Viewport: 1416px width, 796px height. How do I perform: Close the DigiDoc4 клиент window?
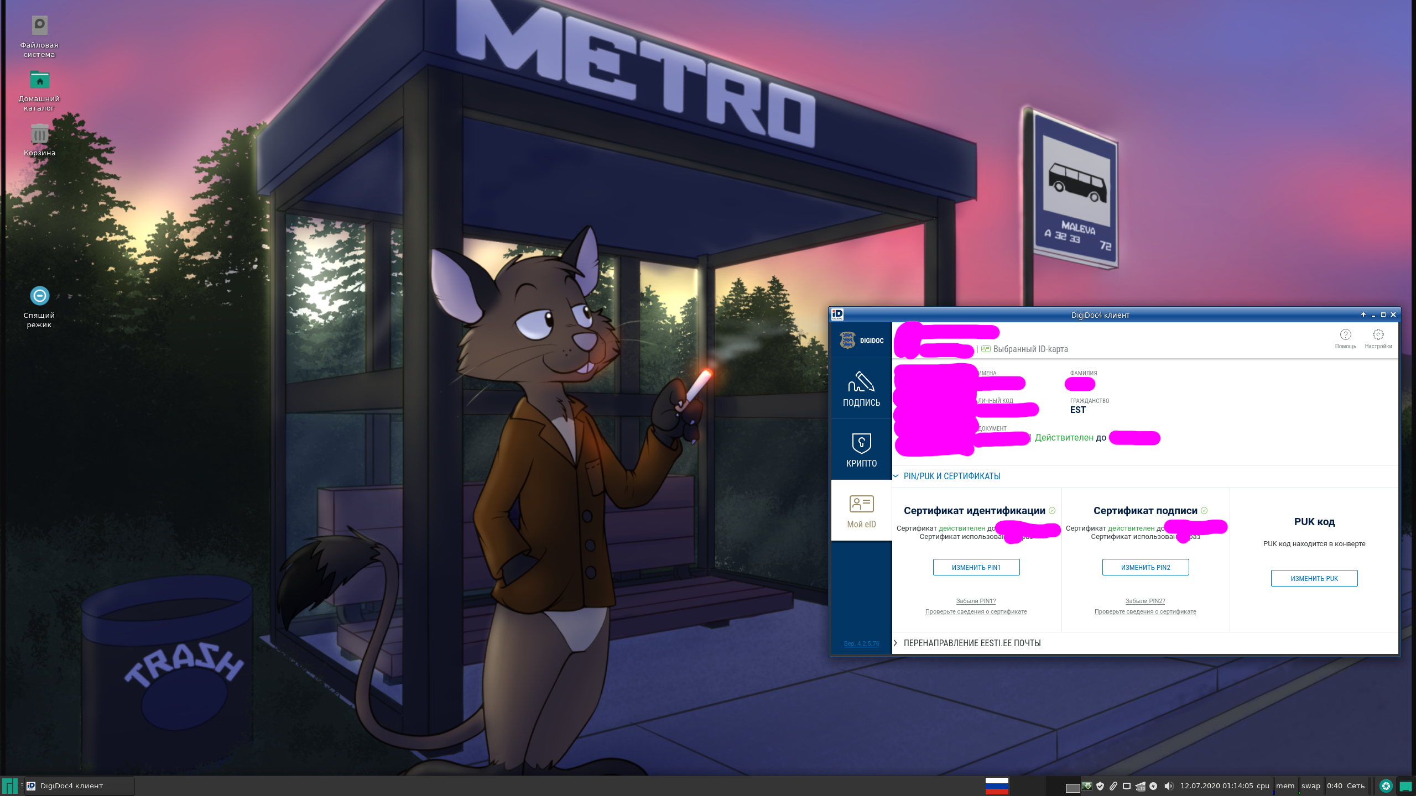pyautogui.click(x=1393, y=315)
